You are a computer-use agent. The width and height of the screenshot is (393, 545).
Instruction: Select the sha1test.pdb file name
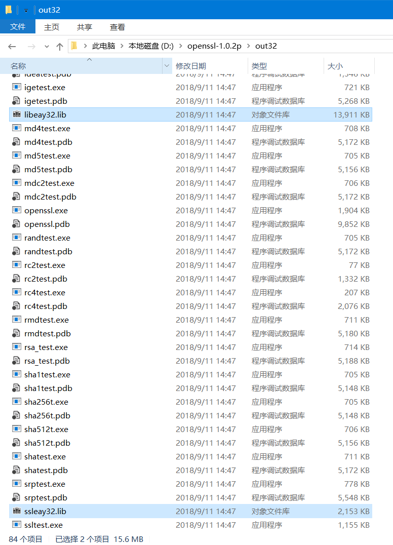coord(48,388)
